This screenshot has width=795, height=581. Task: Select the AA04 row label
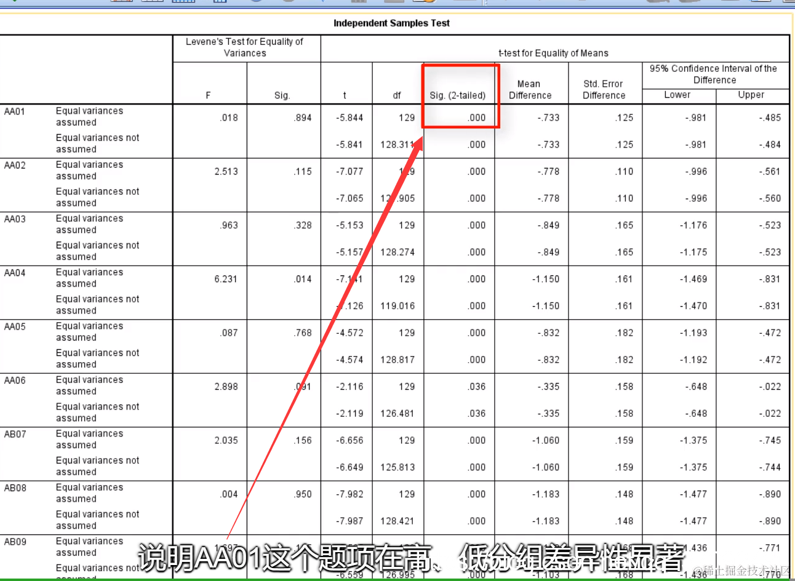tap(15, 273)
